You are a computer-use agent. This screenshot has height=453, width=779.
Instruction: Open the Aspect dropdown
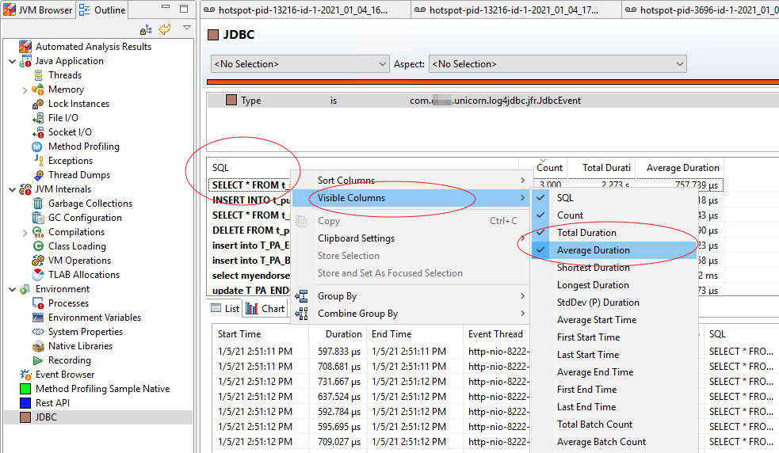(557, 64)
